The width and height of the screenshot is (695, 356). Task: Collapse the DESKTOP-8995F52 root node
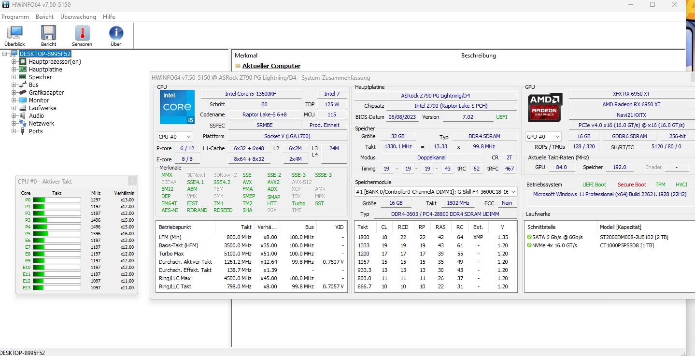pos(5,54)
